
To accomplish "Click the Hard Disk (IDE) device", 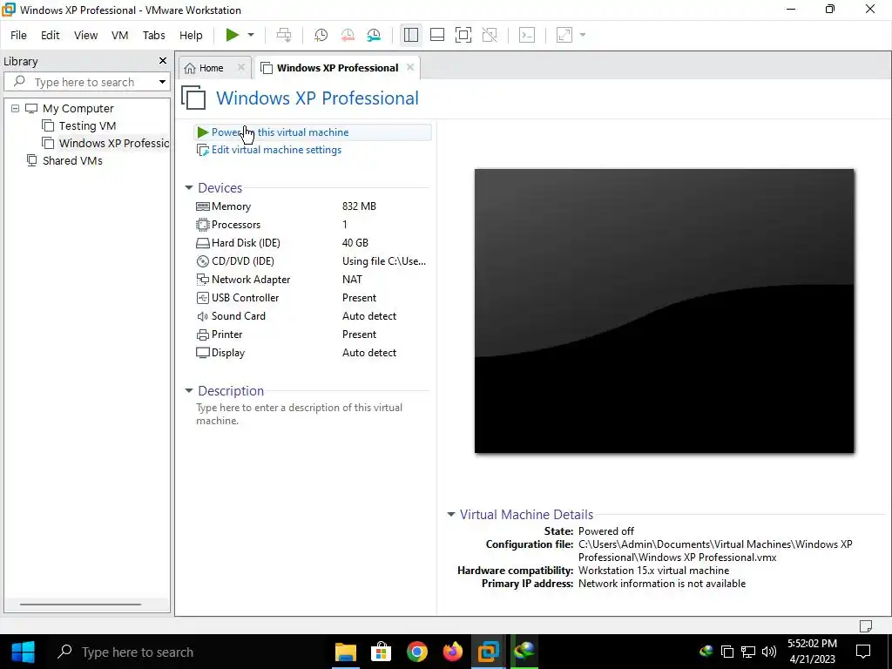I will tap(311, 243).
